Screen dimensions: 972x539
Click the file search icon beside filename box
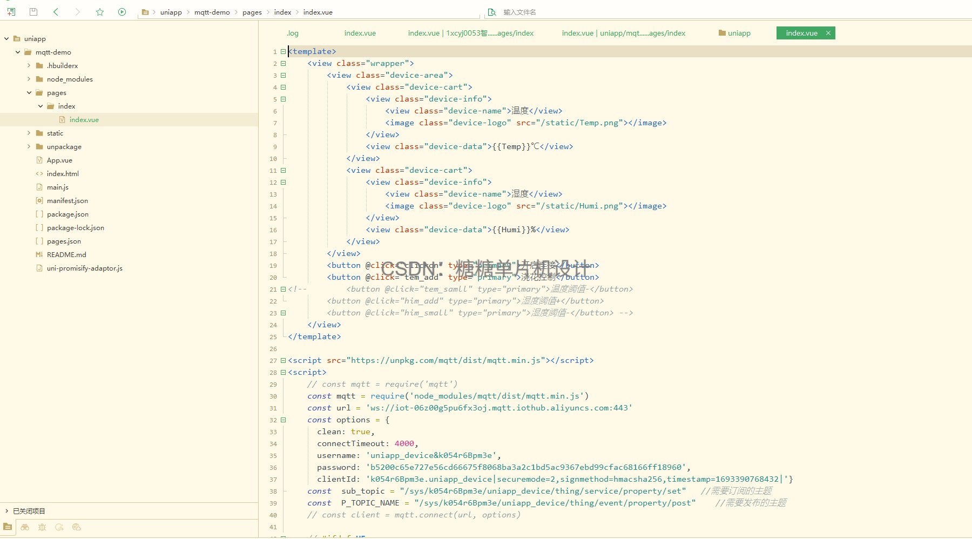pyautogui.click(x=491, y=12)
